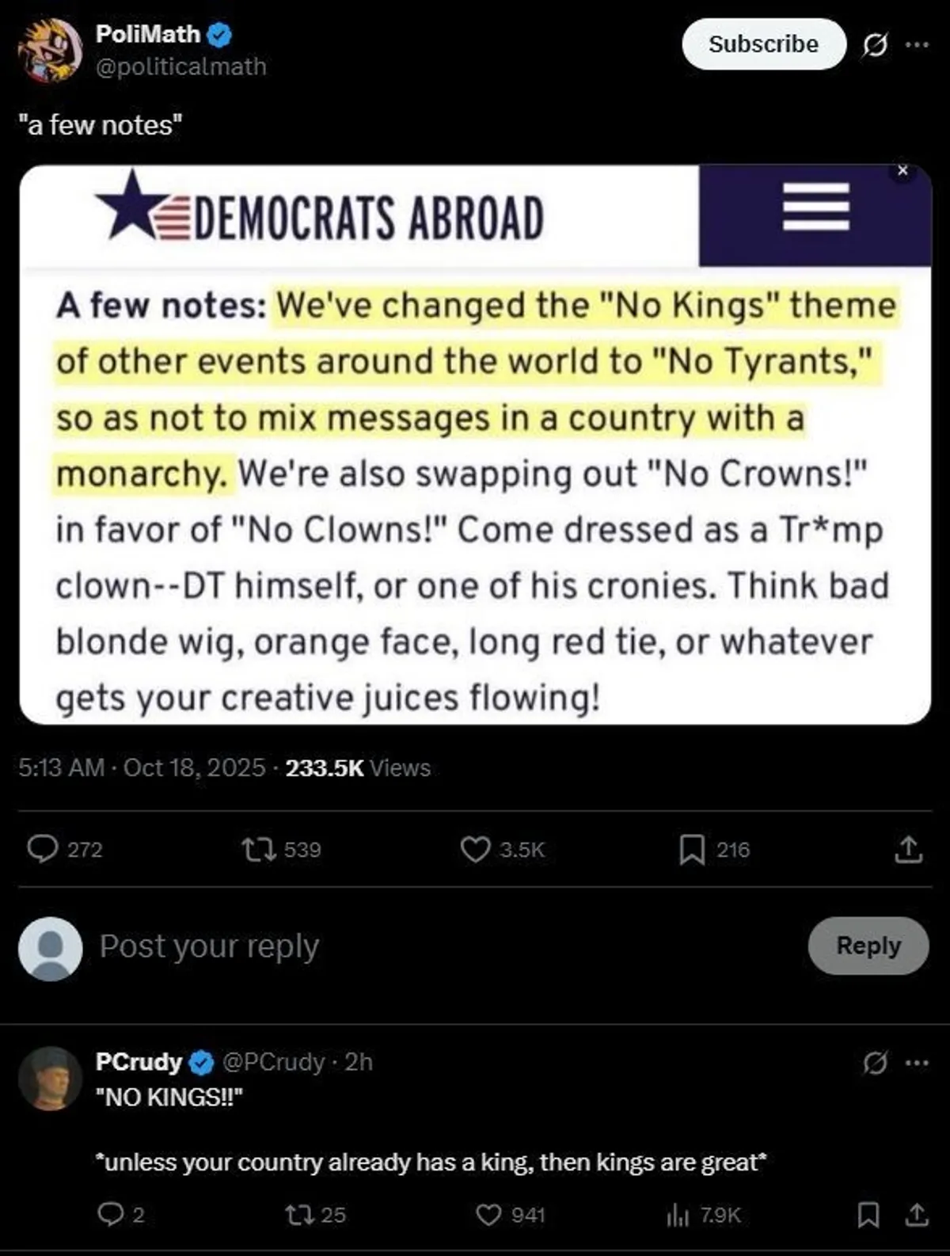This screenshot has height=1256, width=950.
Task: Reply to PCrudy's comment
Action: point(110,1214)
